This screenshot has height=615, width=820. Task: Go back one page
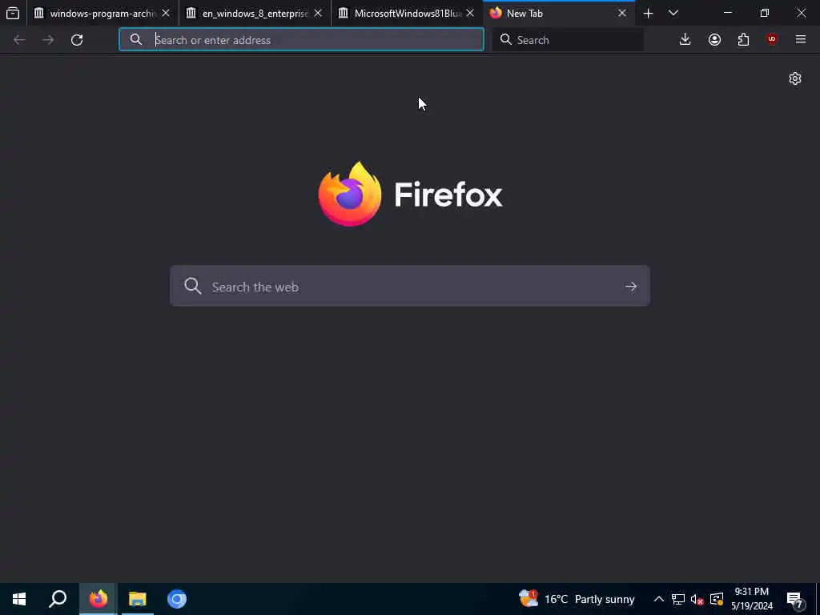[19, 40]
